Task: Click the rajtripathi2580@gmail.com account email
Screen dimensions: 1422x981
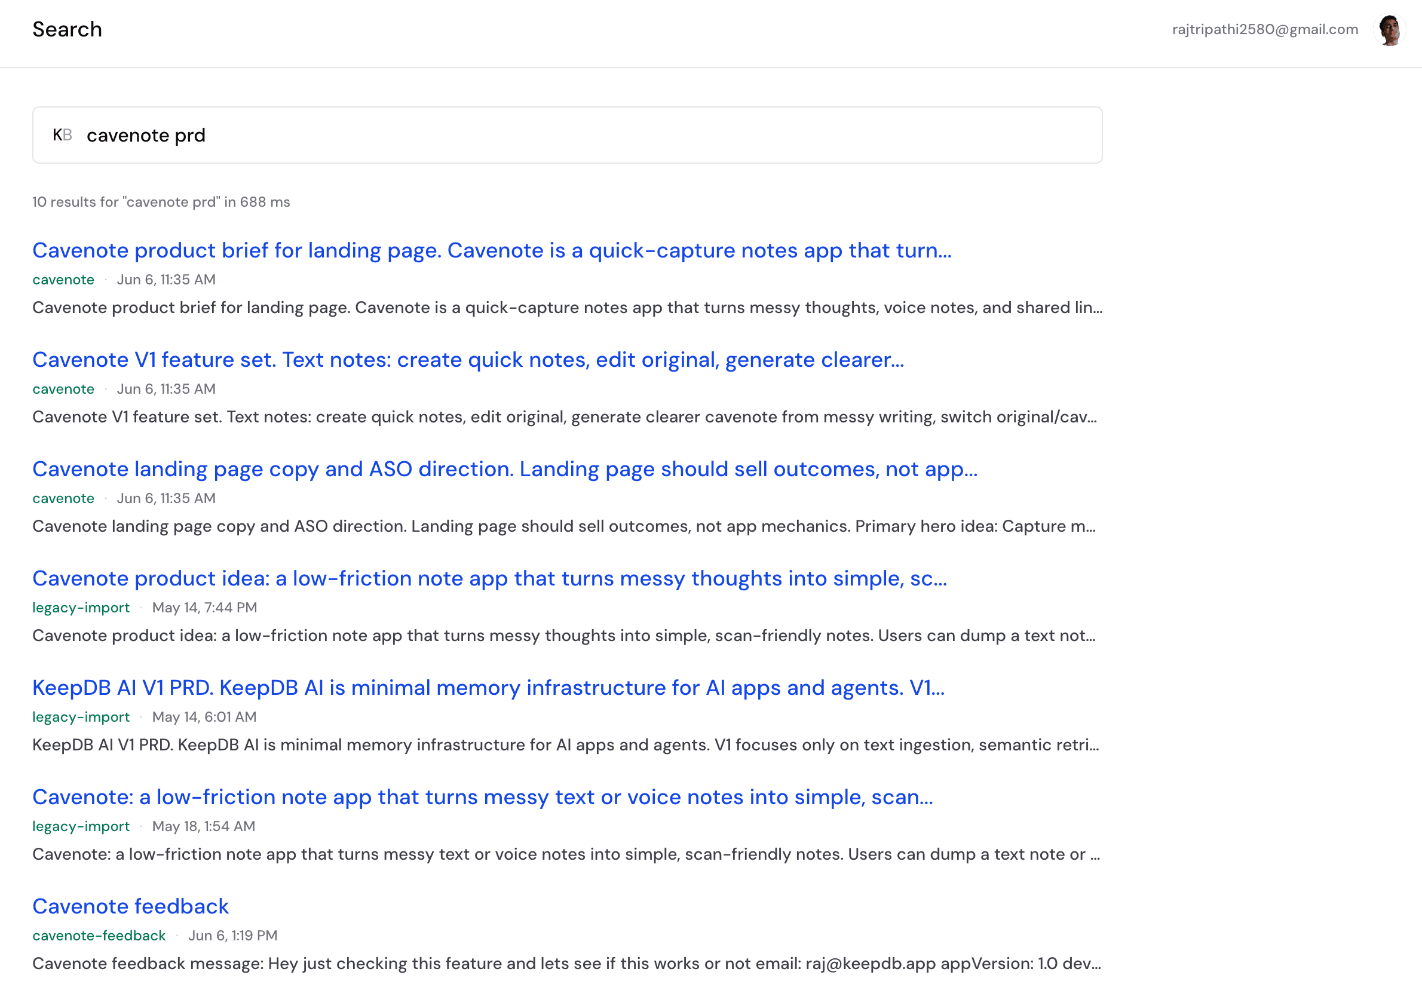Action: click(1265, 29)
